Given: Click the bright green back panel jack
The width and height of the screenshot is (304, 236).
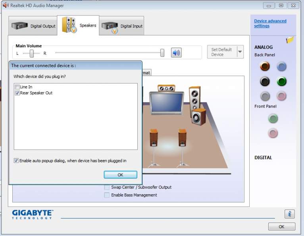Looking at the screenshot, I should tap(281, 81).
